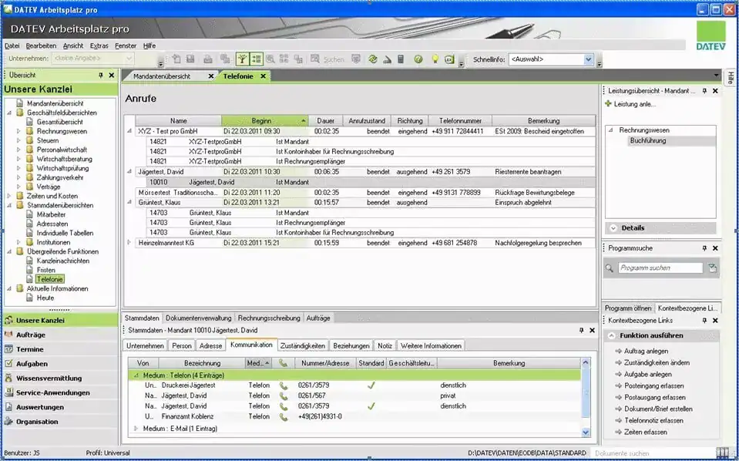739x461 pixels.
Task: Sort calls by the Beginn column header
Action: coord(264,121)
